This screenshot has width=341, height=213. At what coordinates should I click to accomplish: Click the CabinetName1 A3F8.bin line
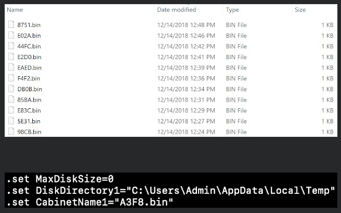click(x=89, y=202)
